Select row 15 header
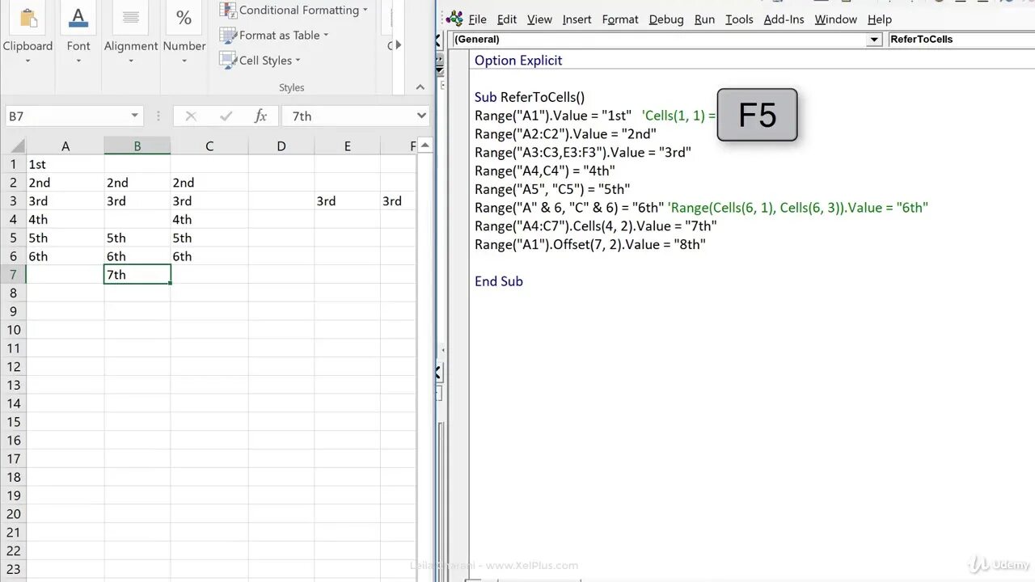The height and width of the screenshot is (582, 1035). point(13,422)
